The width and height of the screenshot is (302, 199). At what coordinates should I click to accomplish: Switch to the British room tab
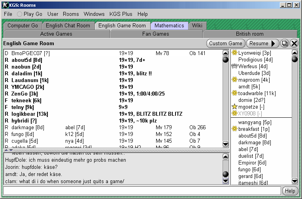[x=249, y=34]
